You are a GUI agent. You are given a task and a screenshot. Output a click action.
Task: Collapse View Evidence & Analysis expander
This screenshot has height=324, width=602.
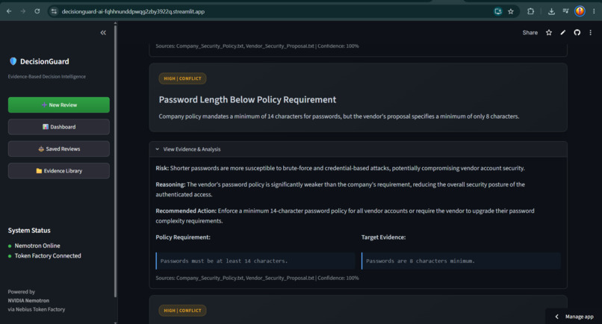coord(358,149)
